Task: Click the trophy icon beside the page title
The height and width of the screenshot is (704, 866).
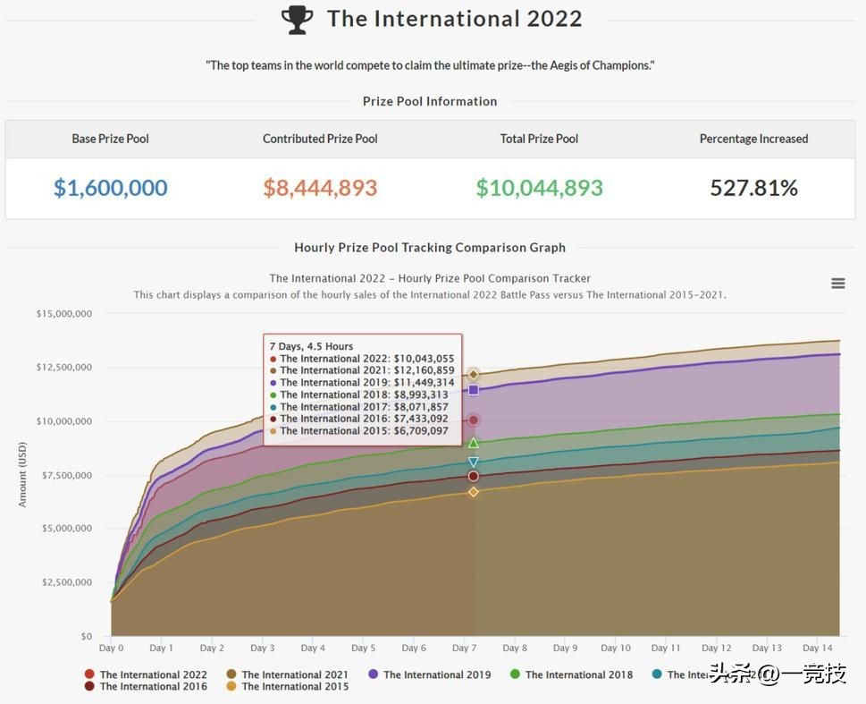Action: tap(296, 18)
